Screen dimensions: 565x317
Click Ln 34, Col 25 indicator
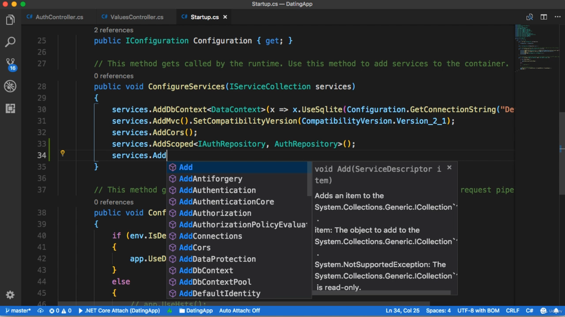click(x=402, y=311)
